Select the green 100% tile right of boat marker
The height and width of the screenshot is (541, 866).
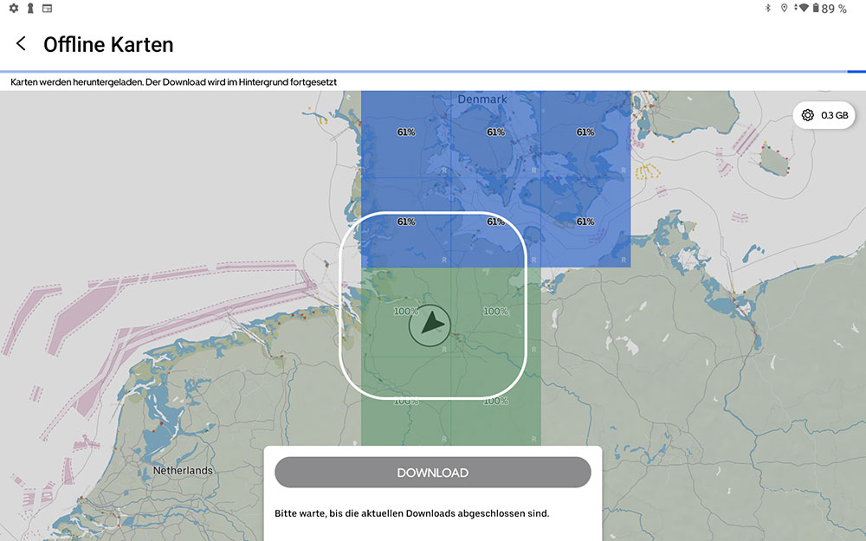495,312
